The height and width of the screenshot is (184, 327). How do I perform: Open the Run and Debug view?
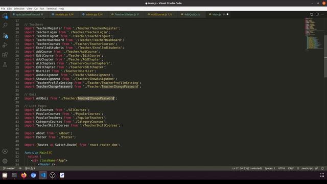click(x=5, y=45)
